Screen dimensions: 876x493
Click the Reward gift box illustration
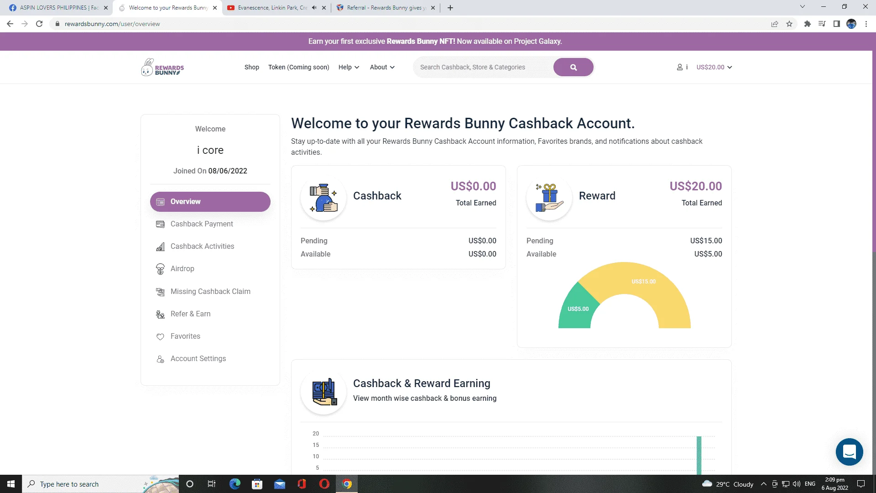click(x=549, y=197)
